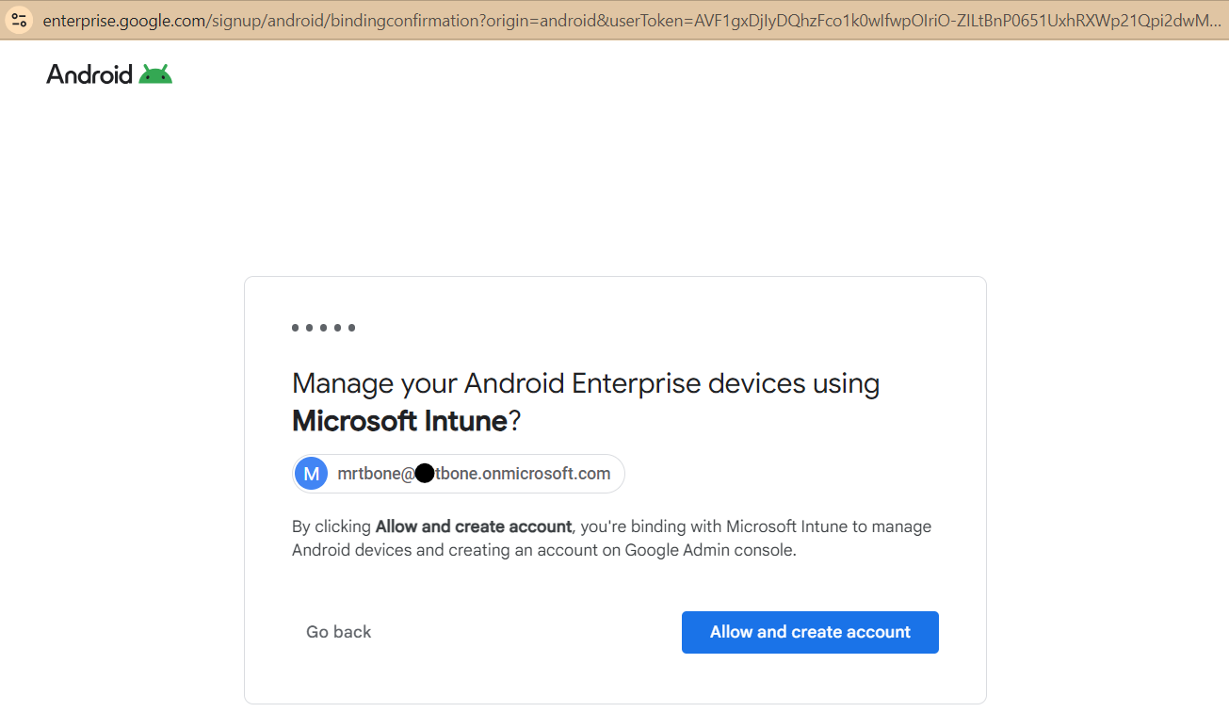Click the fourth dot of the step indicator
Viewport: 1229px width, 712px height.
(338, 328)
